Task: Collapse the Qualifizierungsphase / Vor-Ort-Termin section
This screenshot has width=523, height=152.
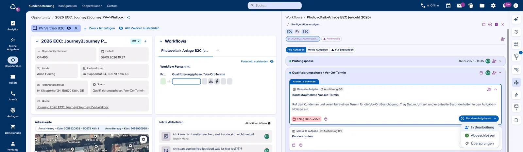Action: click(500, 73)
